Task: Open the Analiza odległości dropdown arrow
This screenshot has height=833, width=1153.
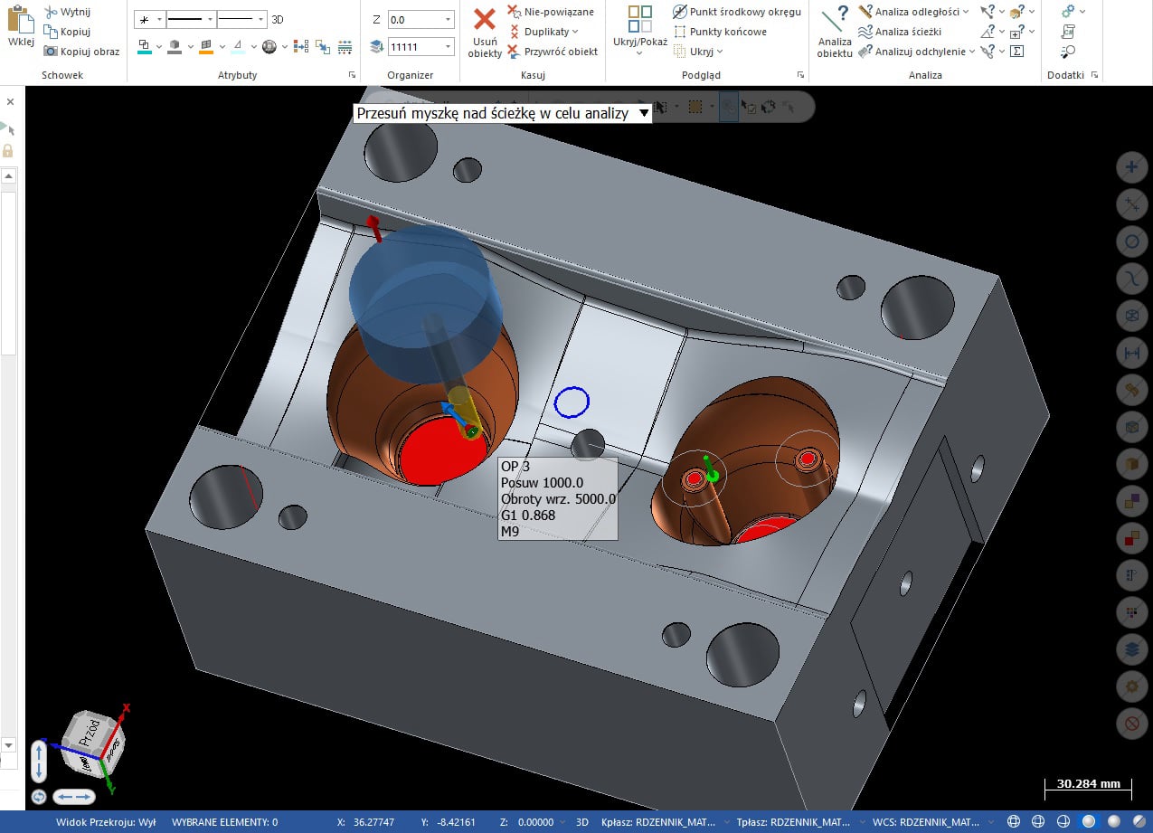Action: click(x=966, y=12)
